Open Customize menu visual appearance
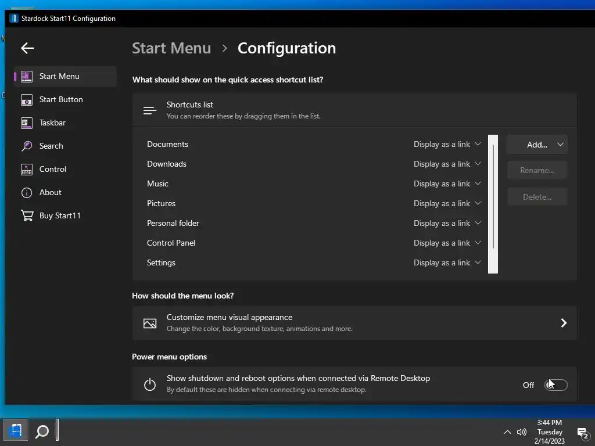Viewport: 595px width, 446px height. [x=354, y=323]
